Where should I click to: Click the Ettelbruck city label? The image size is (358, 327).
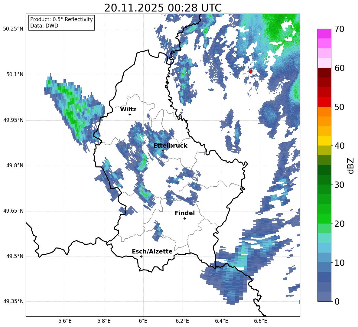(x=170, y=146)
